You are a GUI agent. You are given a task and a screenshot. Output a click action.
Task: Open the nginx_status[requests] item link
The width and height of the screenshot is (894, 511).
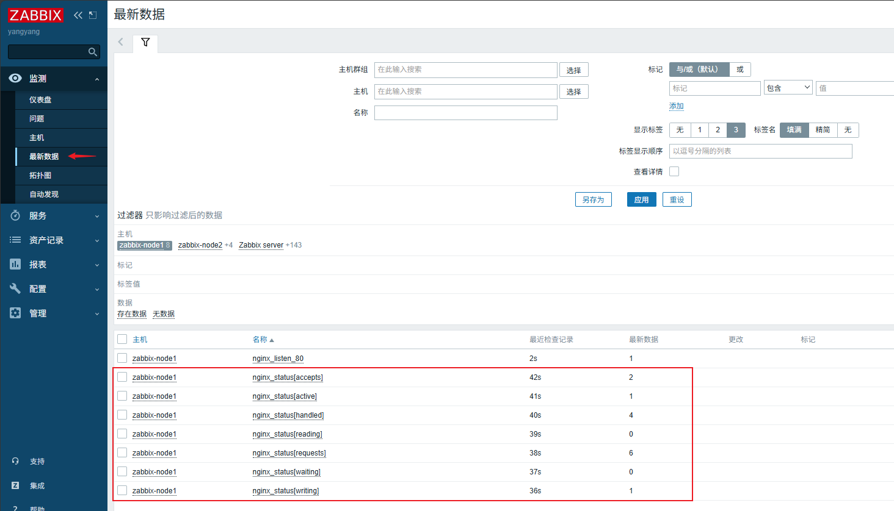pyautogui.click(x=289, y=453)
